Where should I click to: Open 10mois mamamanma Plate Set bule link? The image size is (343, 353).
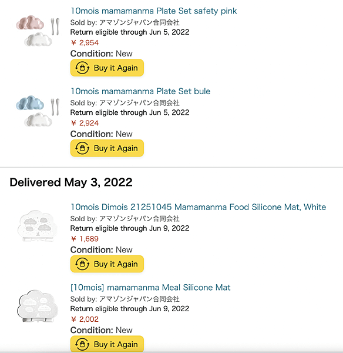pos(140,91)
